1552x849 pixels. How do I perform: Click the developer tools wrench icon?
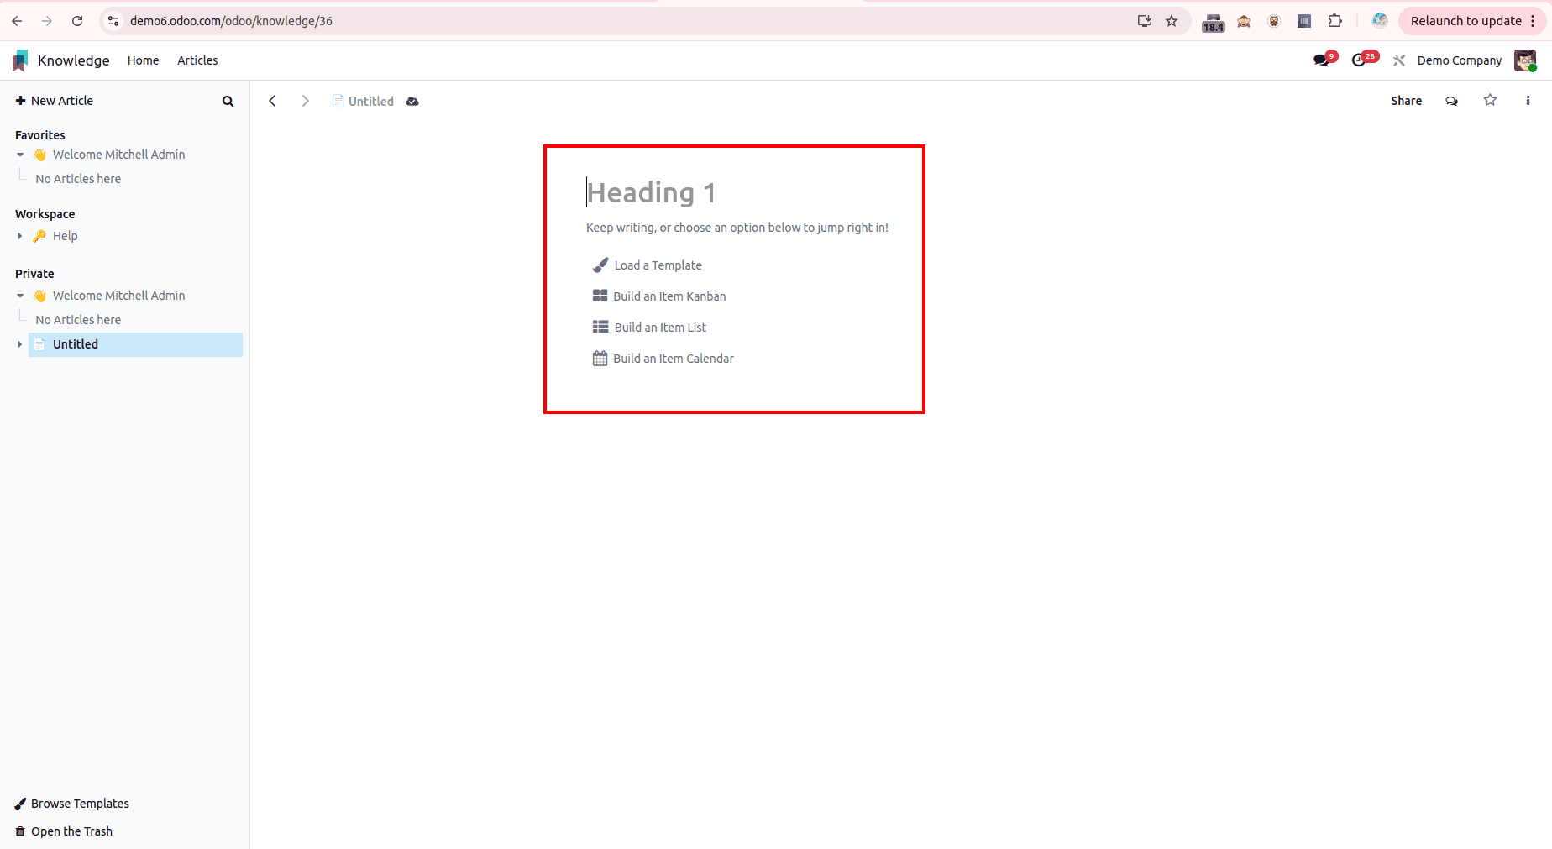point(1398,60)
